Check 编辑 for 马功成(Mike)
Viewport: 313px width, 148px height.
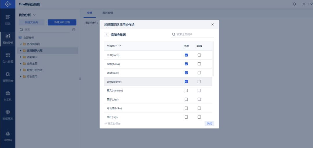(x=199, y=108)
